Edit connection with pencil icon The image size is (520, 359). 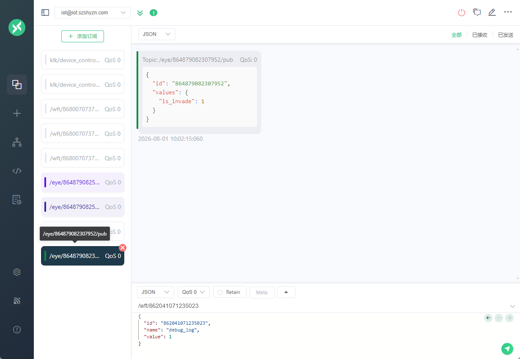click(492, 13)
